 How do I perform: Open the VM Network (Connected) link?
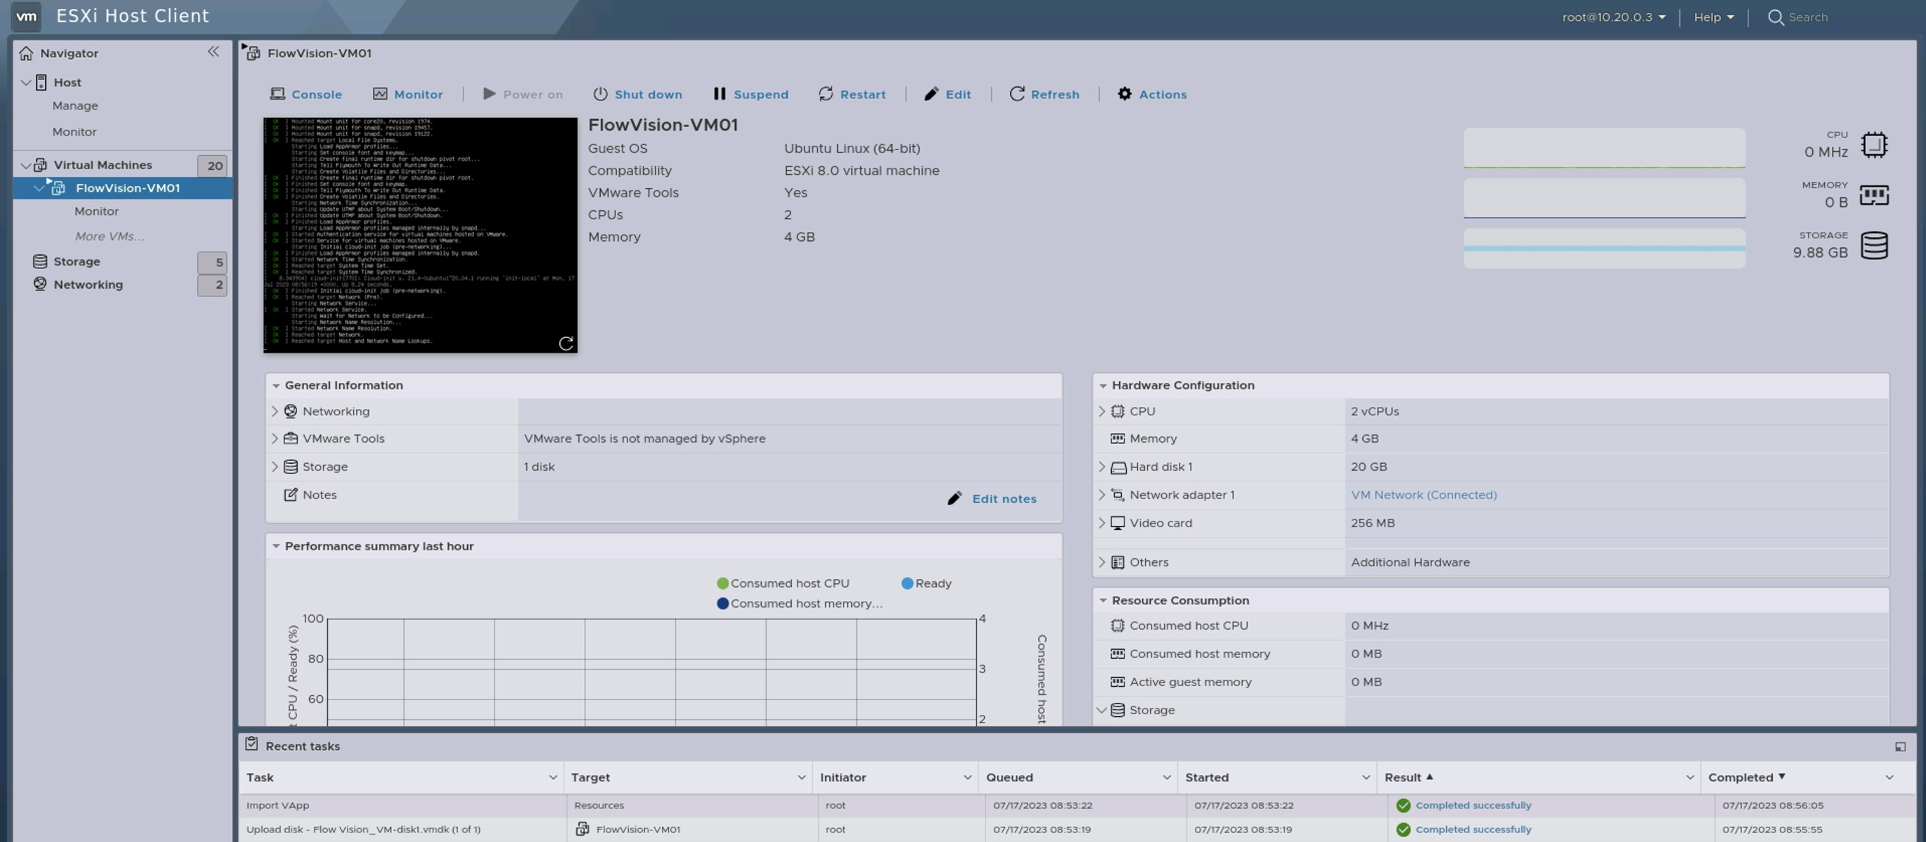point(1423,495)
